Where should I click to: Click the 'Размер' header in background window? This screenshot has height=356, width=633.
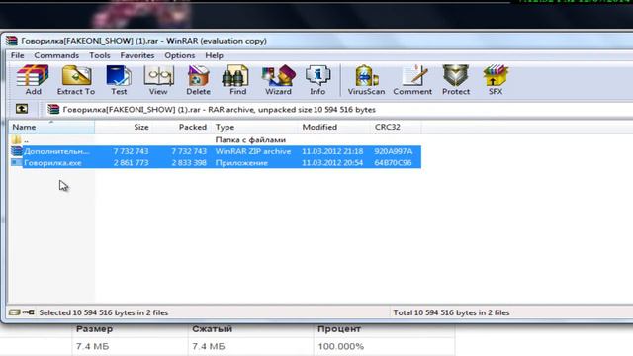(x=95, y=329)
